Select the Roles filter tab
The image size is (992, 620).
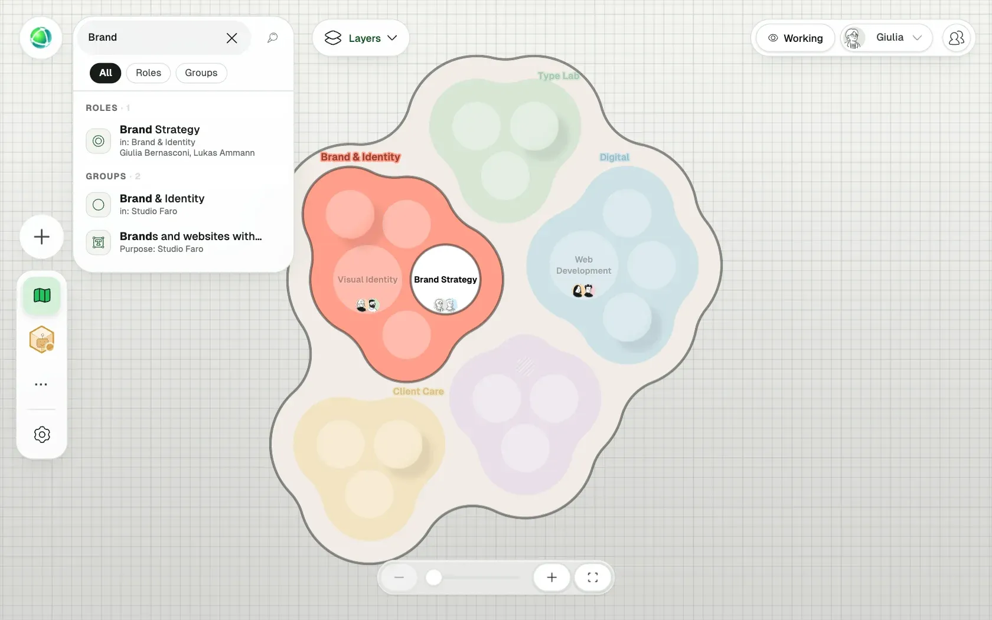click(148, 73)
